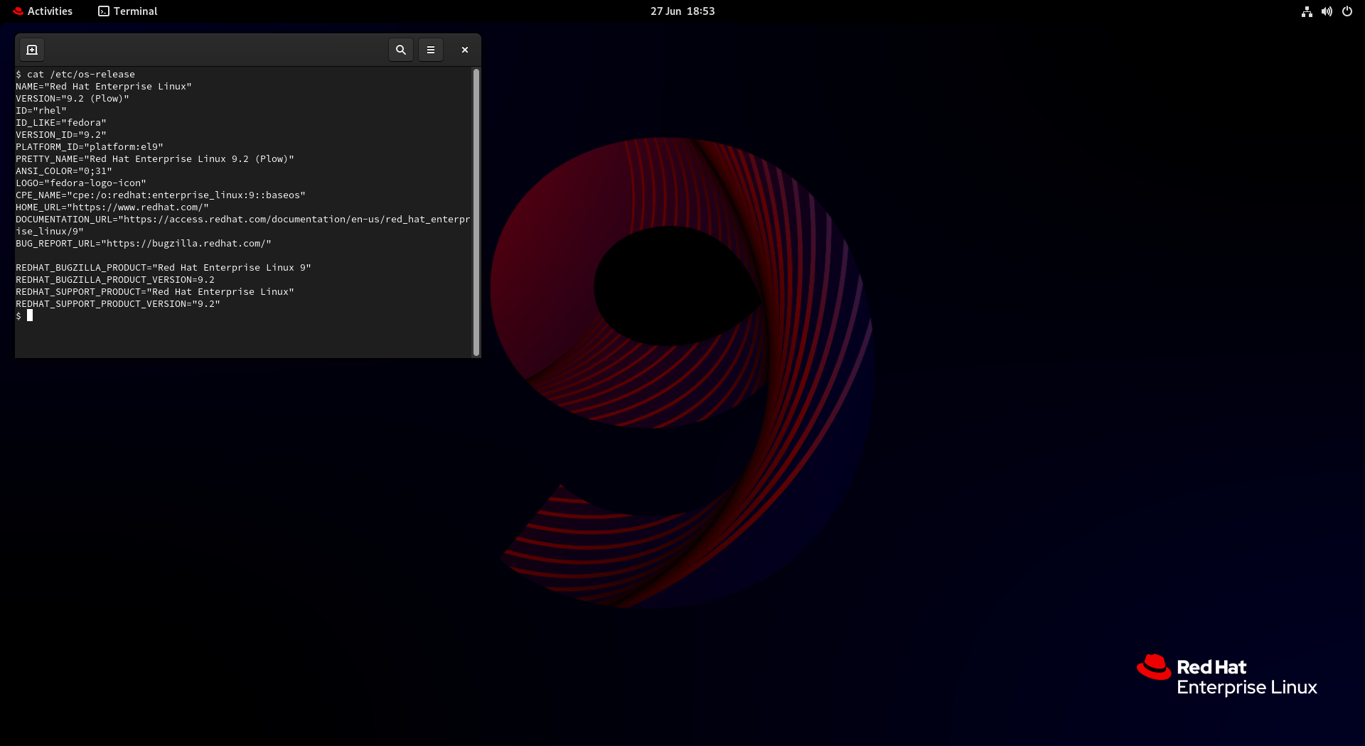Open the terminal hamburger menu

pos(431,50)
